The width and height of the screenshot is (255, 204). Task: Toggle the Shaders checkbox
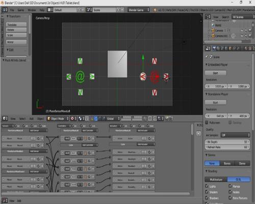coord(207,192)
